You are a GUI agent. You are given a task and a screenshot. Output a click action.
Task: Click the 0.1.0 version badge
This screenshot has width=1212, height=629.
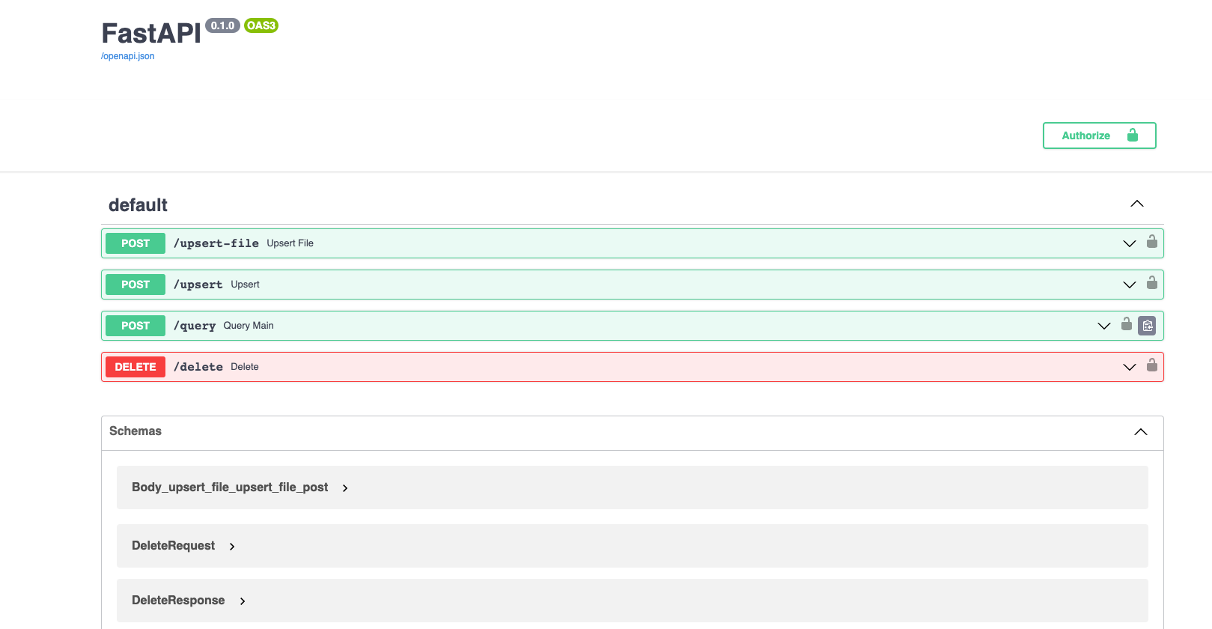222,25
